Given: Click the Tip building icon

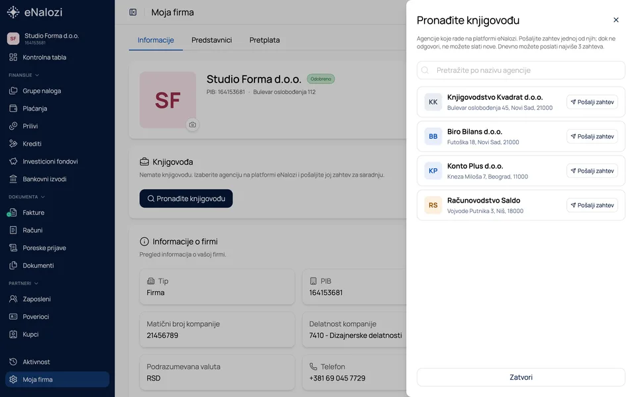Looking at the screenshot, I should pyautogui.click(x=151, y=281).
